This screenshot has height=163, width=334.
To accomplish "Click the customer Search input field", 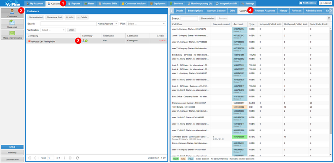I will (x=69, y=24).
